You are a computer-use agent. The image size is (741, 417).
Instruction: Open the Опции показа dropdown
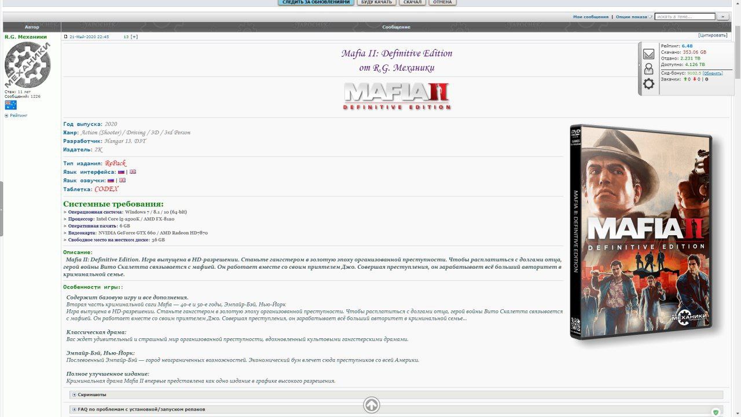(634, 17)
